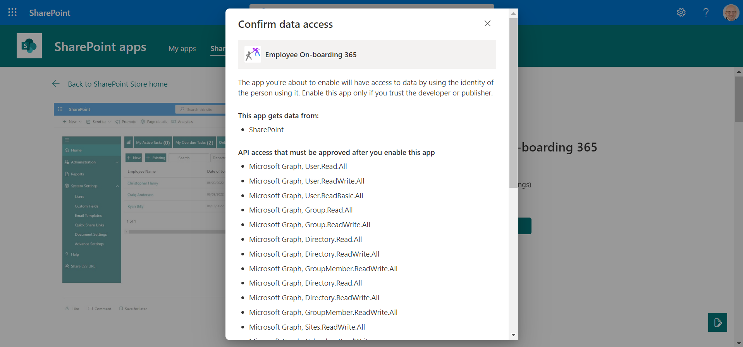Open the app launcher waffle icon
This screenshot has width=743, height=347.
click(x=12, y=12)
